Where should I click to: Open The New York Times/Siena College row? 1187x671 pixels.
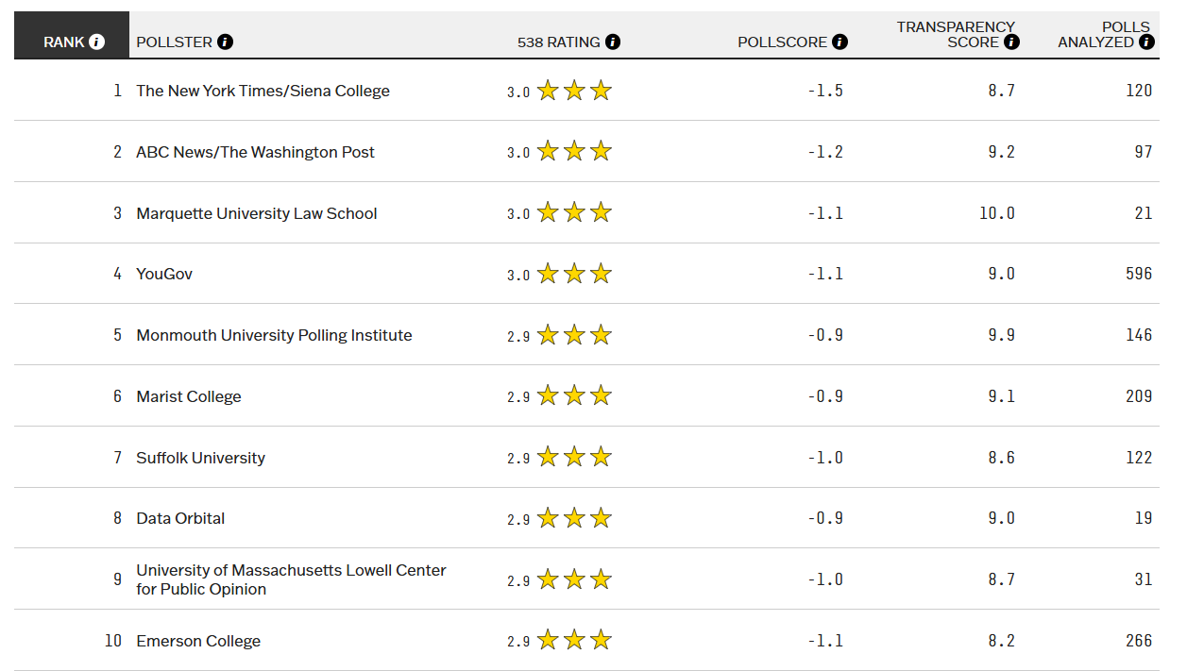point(586,91)
